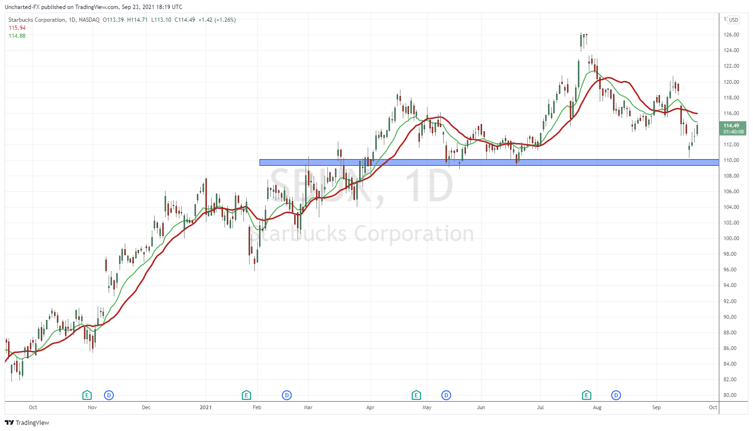Click the current price label 114.49
The width and height of the screenshot is (753, 431).
tap(734, 128)
